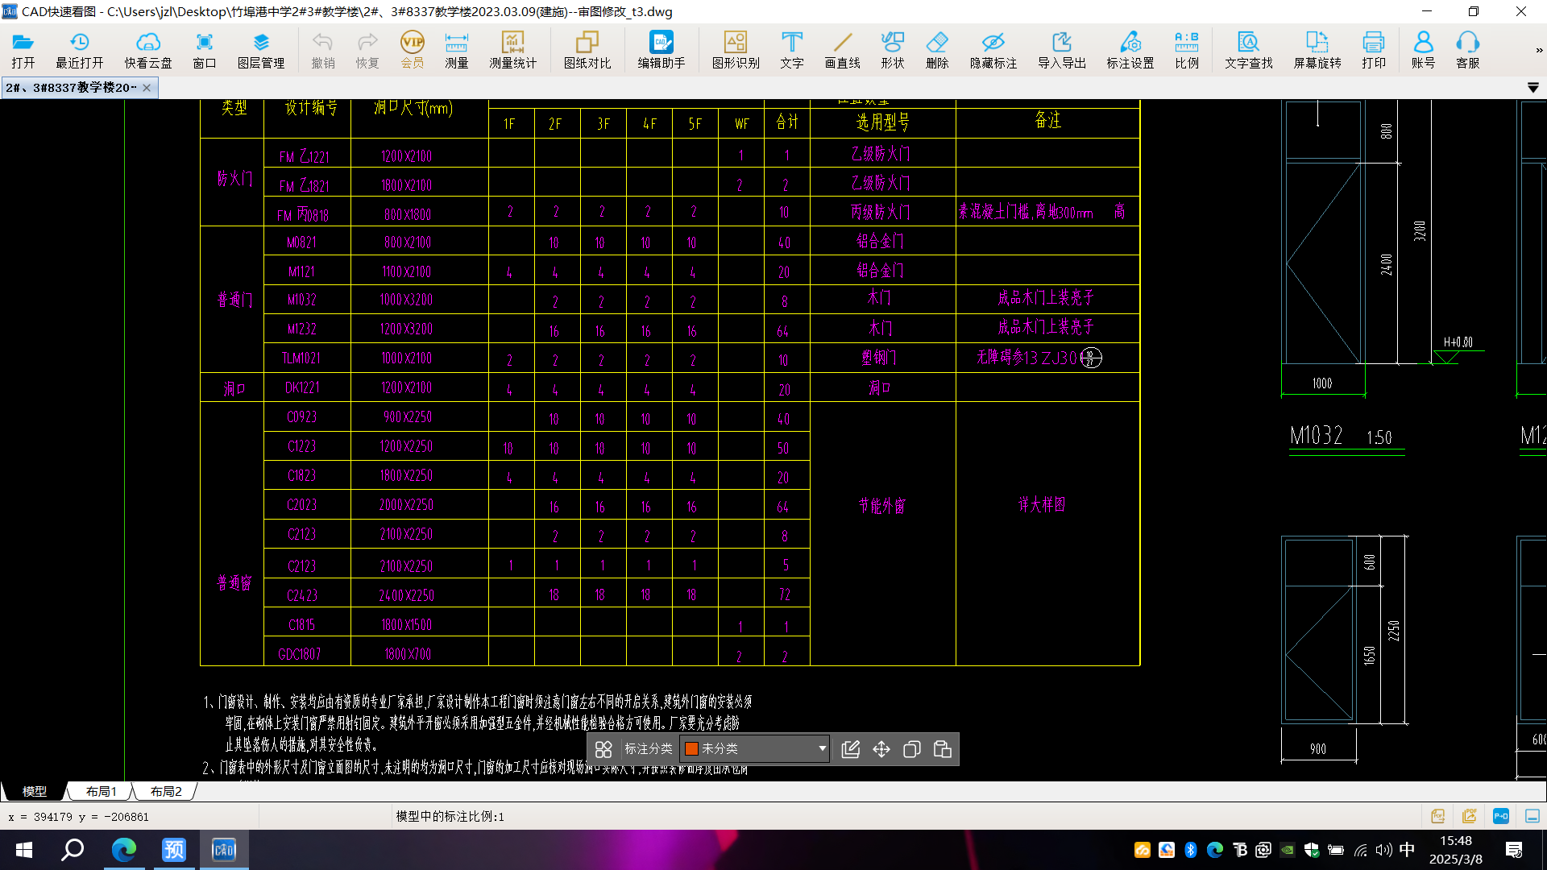Click the 打印 print button
This screenshot has width=1547, height=870.
[x=1373, y=50]
